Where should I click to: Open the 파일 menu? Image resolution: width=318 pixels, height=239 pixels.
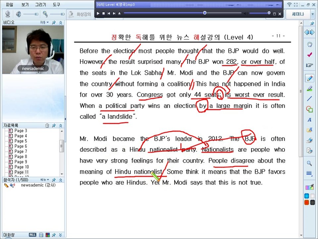[9, 4]
